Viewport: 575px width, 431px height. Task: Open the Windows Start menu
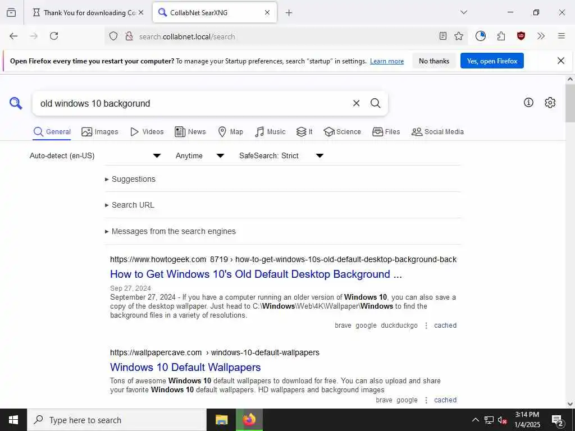tap(13, 420)
